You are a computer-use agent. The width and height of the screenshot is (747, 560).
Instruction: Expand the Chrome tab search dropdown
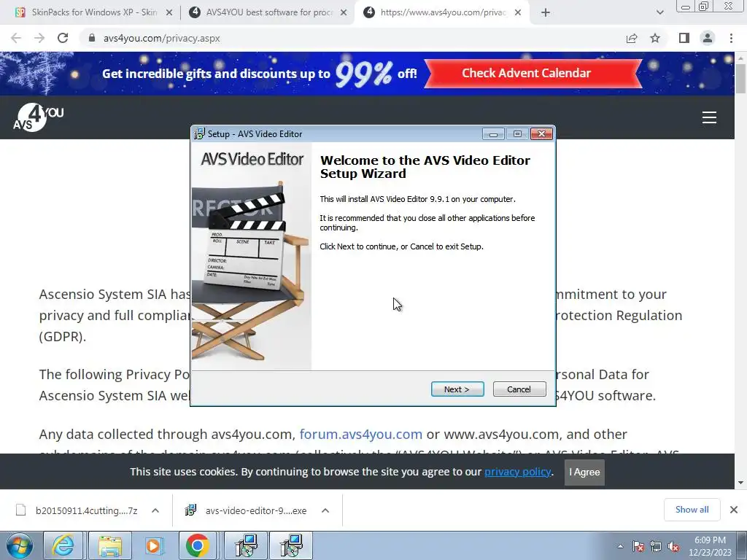[659, 13]
